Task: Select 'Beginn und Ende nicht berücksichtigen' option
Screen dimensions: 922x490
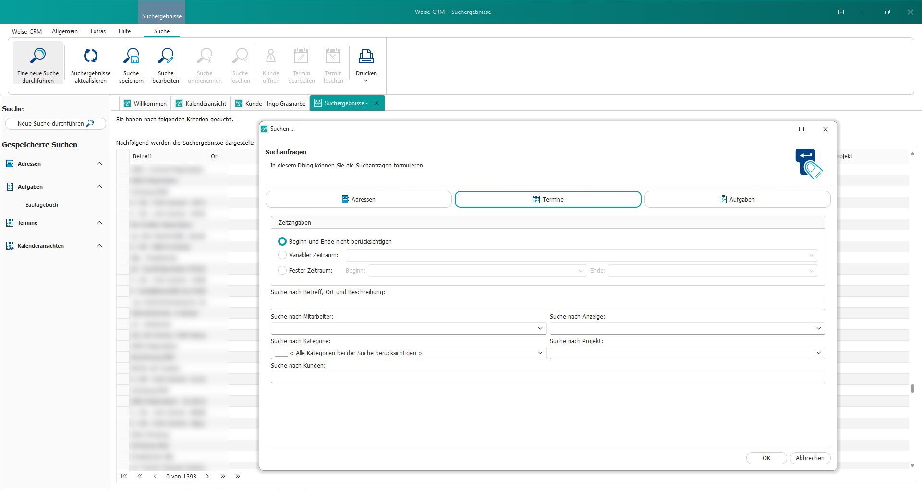Action: (282, 242)
